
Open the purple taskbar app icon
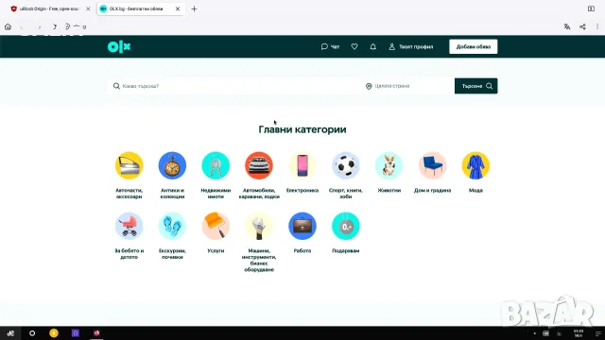pos(76,333)
